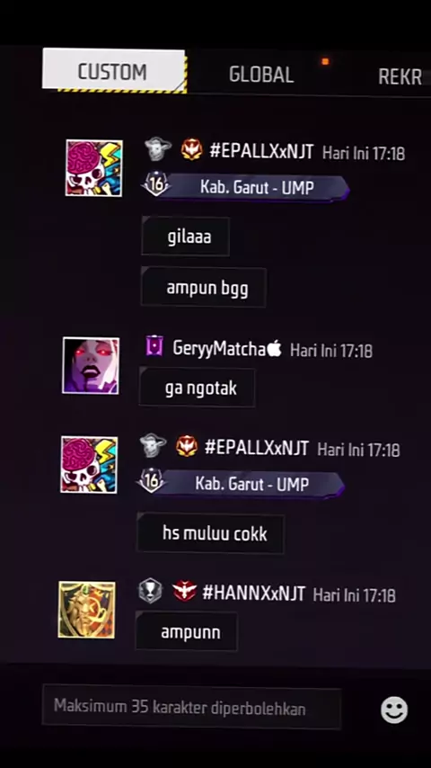This screenshot has width=431, height=768.
Task: Tap the message input field
Action: pyautogui.click(x=191, y=709)
